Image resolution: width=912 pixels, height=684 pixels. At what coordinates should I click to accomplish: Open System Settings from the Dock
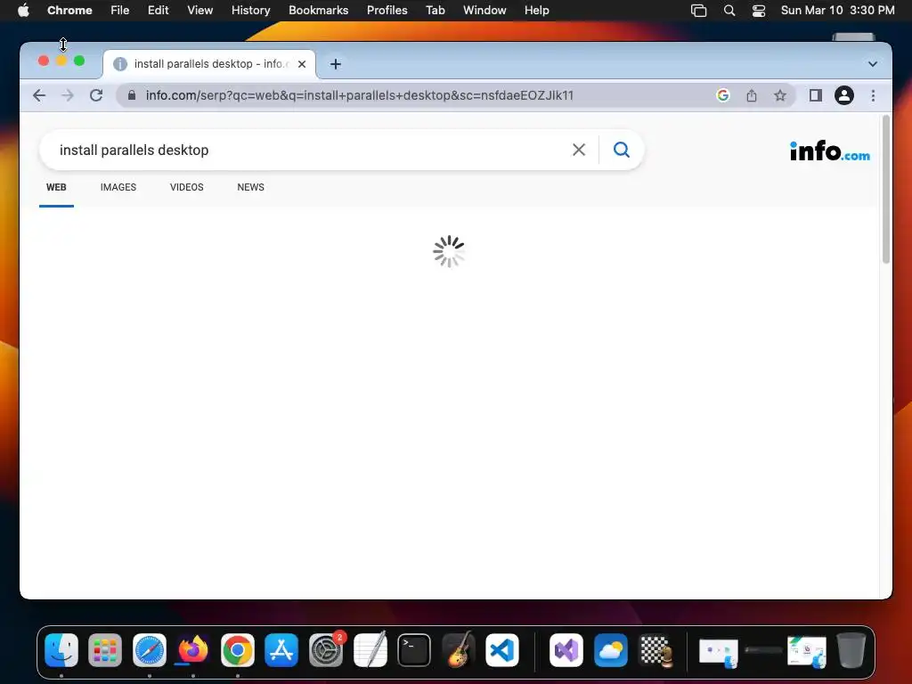326,650
